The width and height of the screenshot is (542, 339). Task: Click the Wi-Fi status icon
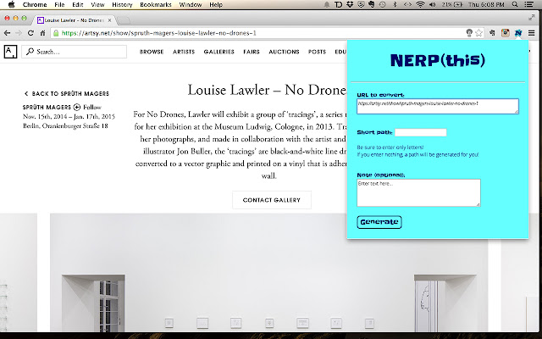coord(420,4)
